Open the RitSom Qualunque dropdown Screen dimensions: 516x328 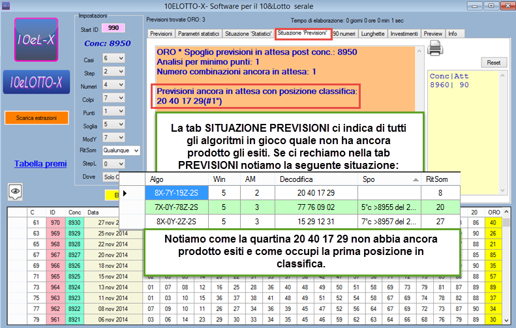[121, 151]
